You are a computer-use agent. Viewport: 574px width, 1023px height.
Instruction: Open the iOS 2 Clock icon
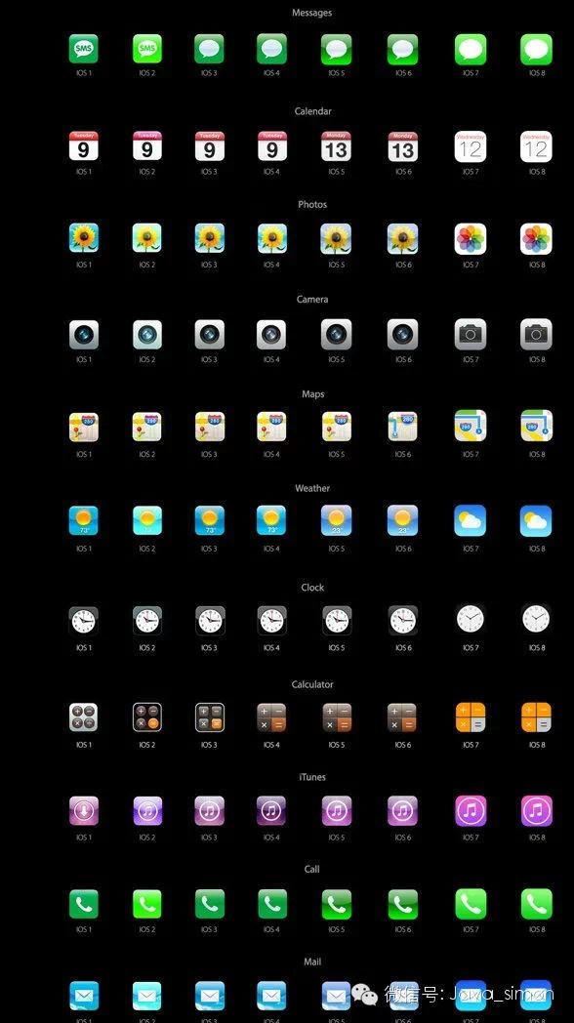pyautogui.click(x=146, y=621)
